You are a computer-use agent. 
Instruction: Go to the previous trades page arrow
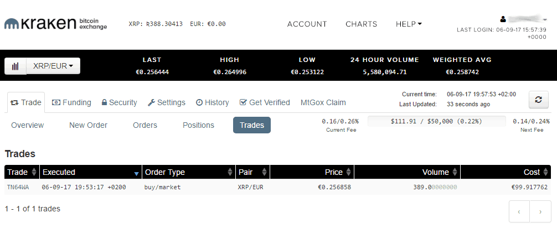[519, 211]
